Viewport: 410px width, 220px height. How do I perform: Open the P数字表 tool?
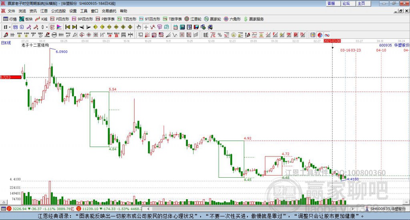(105, 19)
